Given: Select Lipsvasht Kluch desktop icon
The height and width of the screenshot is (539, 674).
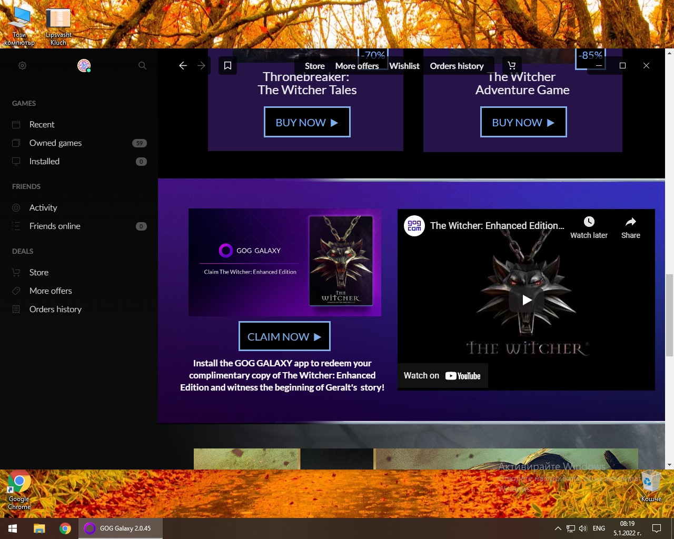Looking at the screenshot, I should pyautogui.click(x=58, y=27).
